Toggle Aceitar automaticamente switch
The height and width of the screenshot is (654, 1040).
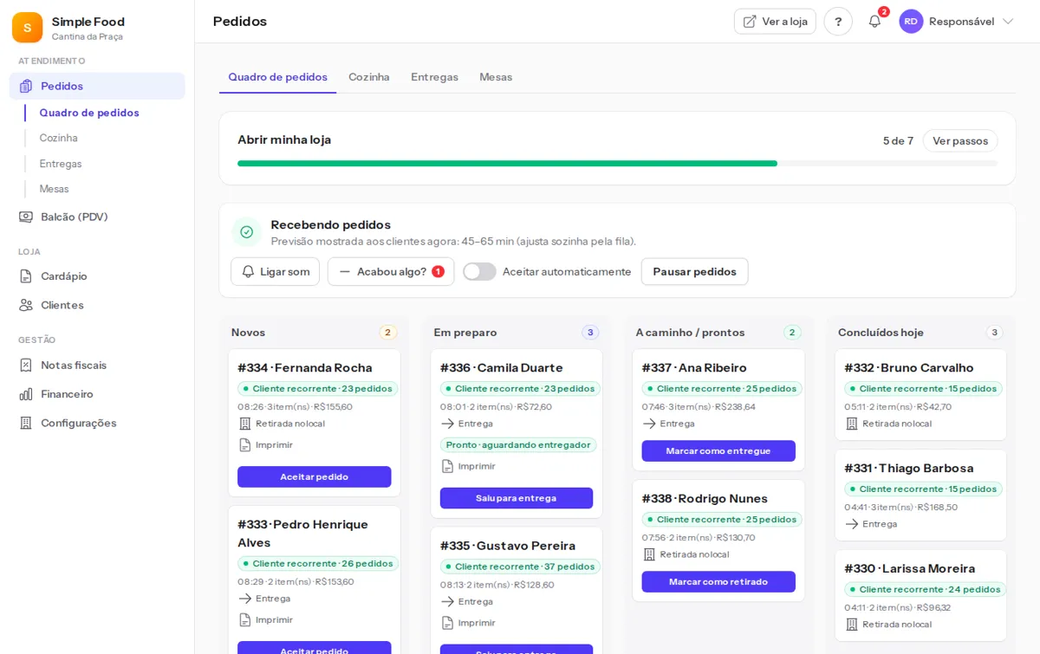coord(479,271)
